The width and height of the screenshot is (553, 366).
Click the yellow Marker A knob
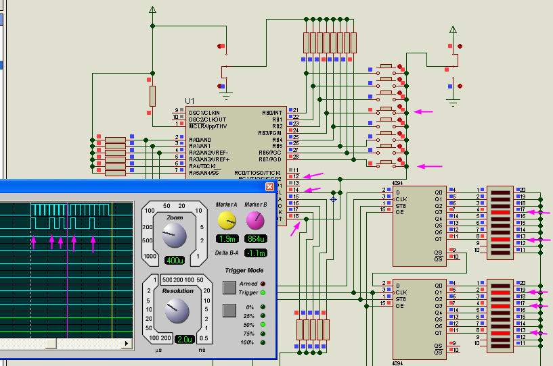226,220
